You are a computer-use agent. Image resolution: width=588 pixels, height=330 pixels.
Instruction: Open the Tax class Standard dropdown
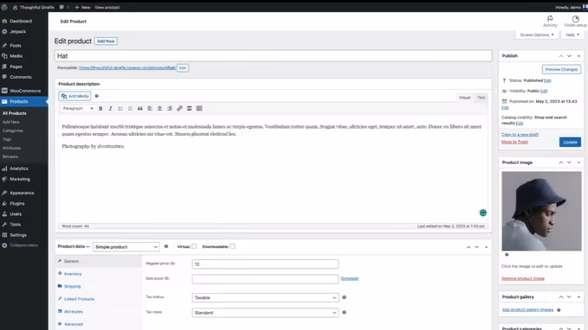265,313
